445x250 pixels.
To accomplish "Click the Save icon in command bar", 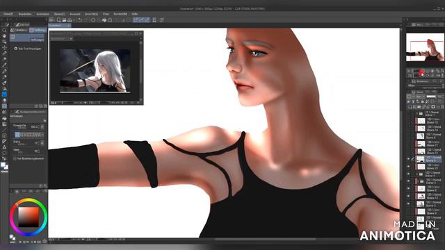I will coord(70,20).
